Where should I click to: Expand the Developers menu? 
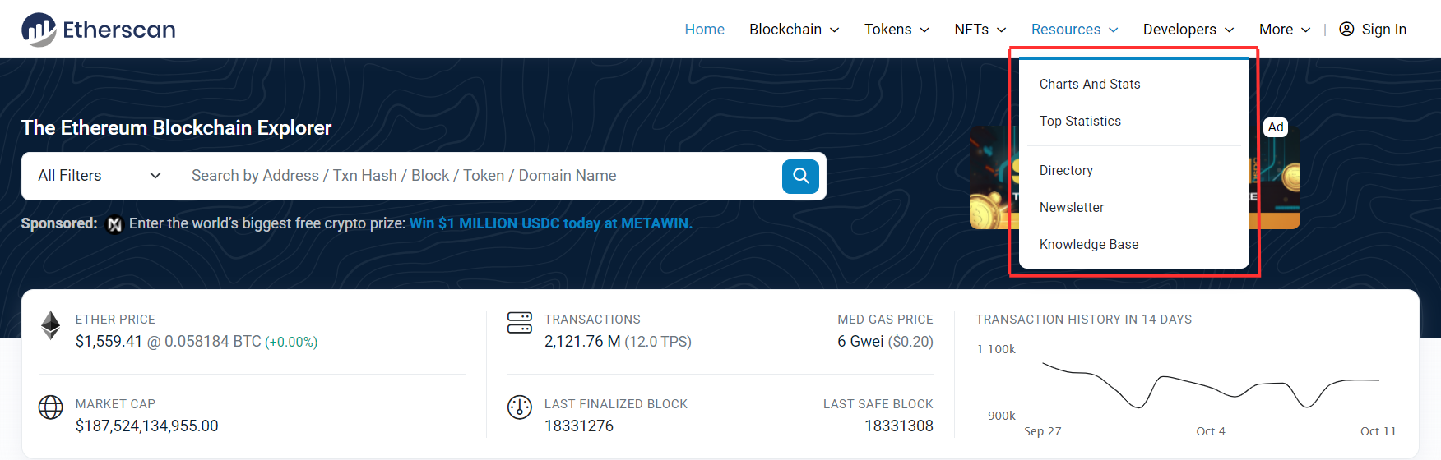point(1188,30)
